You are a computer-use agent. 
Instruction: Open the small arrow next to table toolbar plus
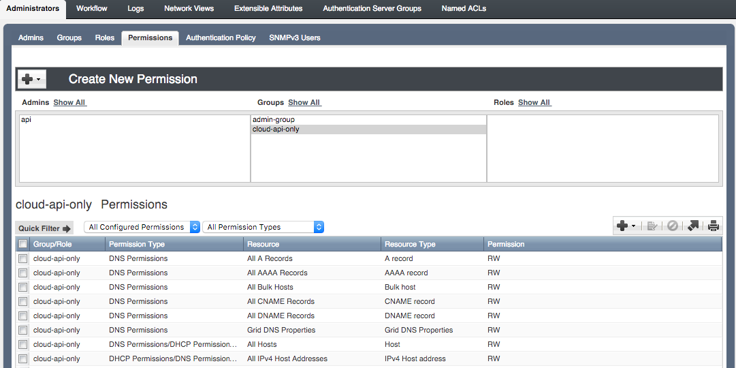coord(633,226)
